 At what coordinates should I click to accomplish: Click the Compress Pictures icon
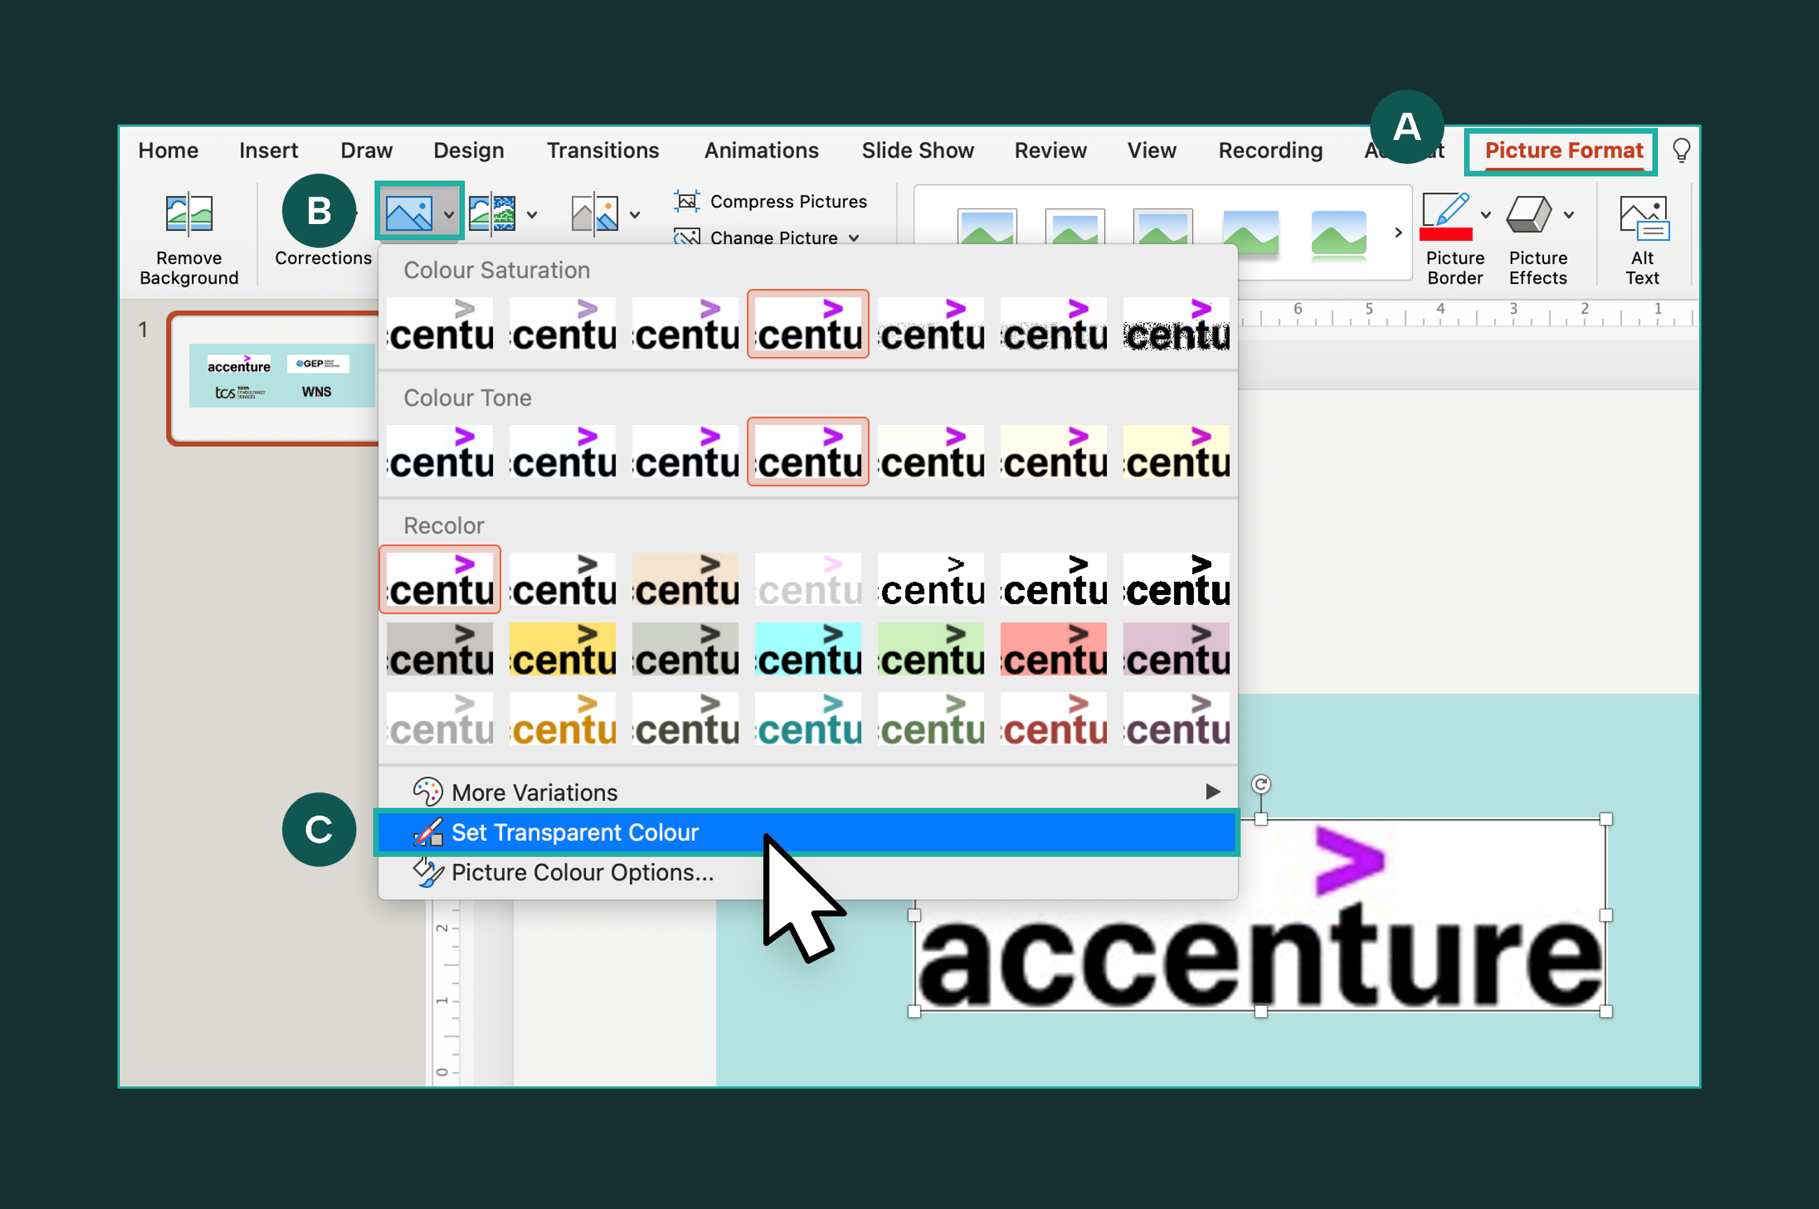(x=687, y=200)
